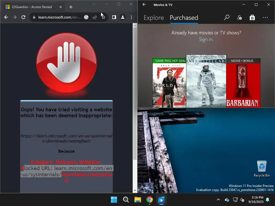Screen dimensions: 275x206
Task: Click the red stop hand image
Action: coord(66,62)
